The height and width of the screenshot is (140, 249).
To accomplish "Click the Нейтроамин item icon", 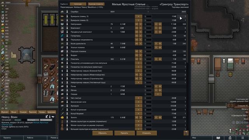I will tap(62, 24).
